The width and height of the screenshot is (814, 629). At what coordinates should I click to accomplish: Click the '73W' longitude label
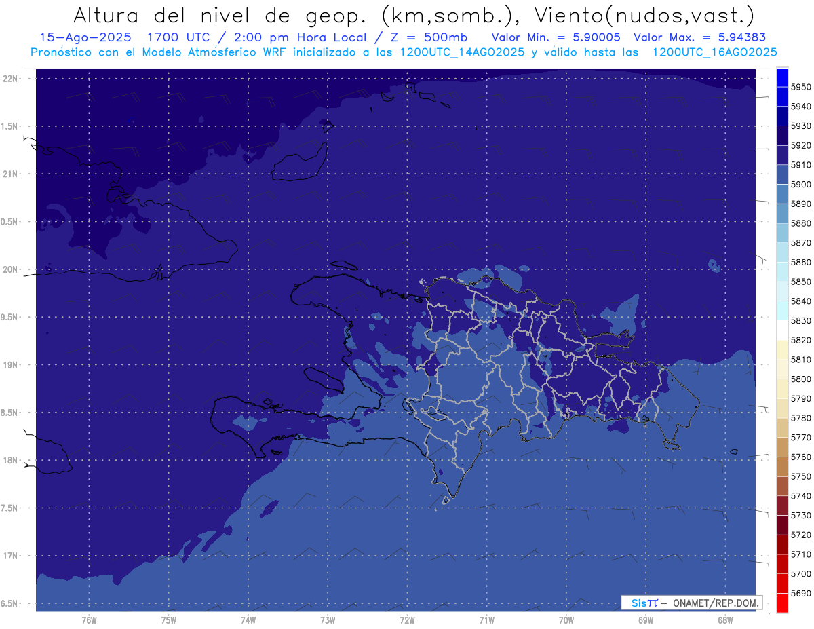327,619
